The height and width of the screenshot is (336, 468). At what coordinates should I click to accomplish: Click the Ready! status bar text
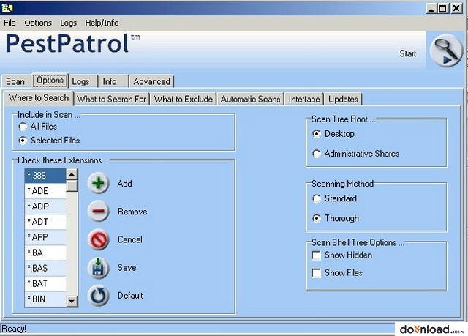14,329
